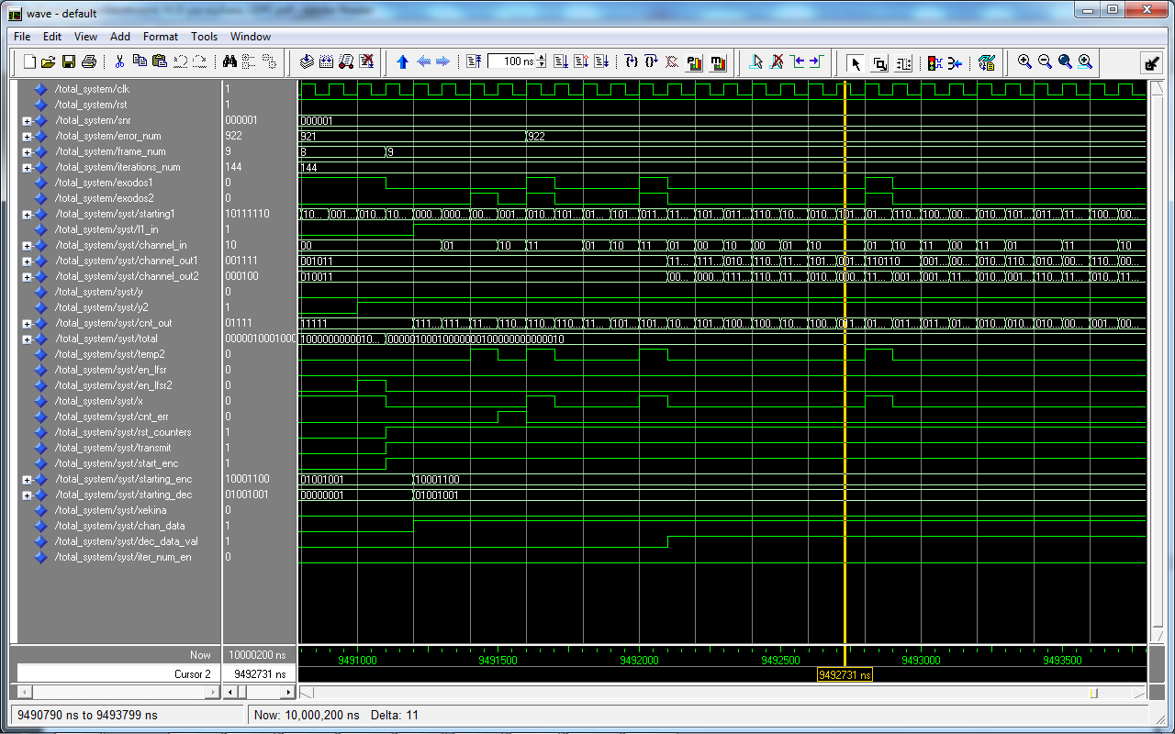Image resolution: width=1175 pixels, height=734 pixels.
Task: Click the Paste clipboard icon
Action: 160,62
